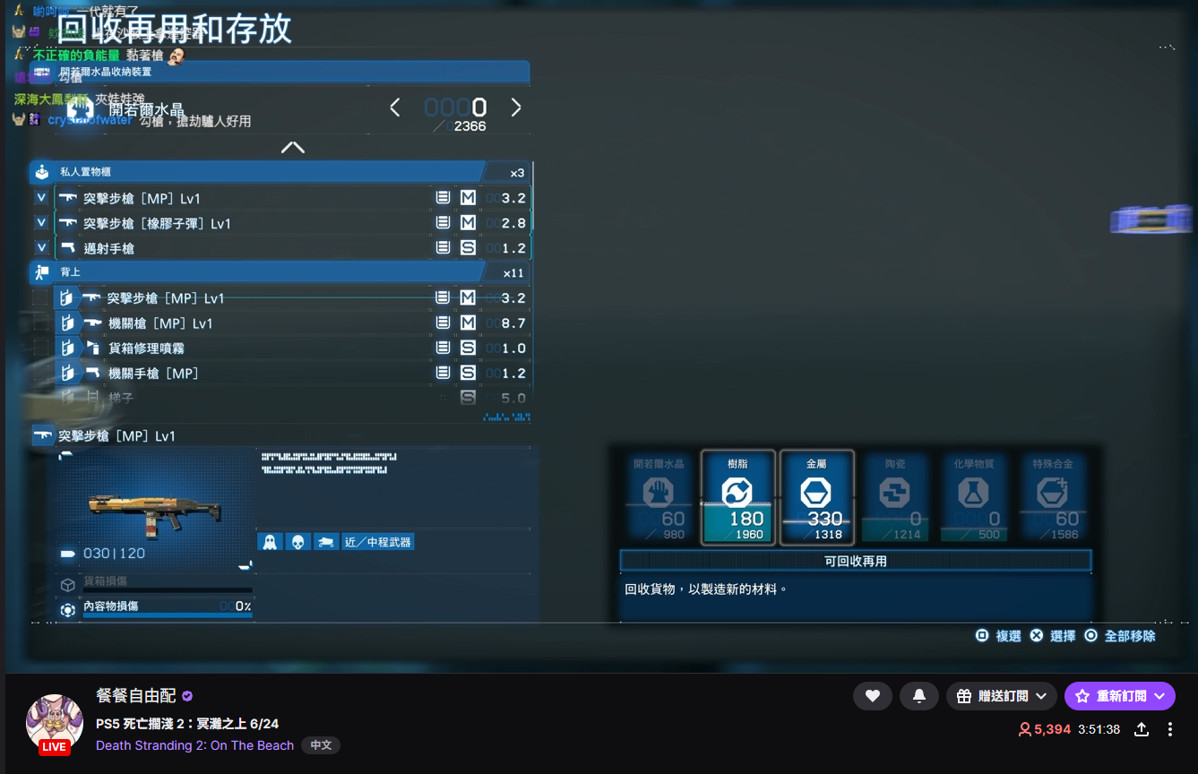The image size is (1198, 774).
Task: Toggle checkbox for 遇射手槍
Action: click(41, 247)
